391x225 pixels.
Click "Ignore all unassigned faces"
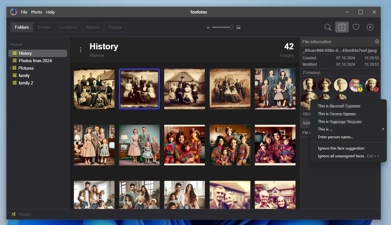341,156
